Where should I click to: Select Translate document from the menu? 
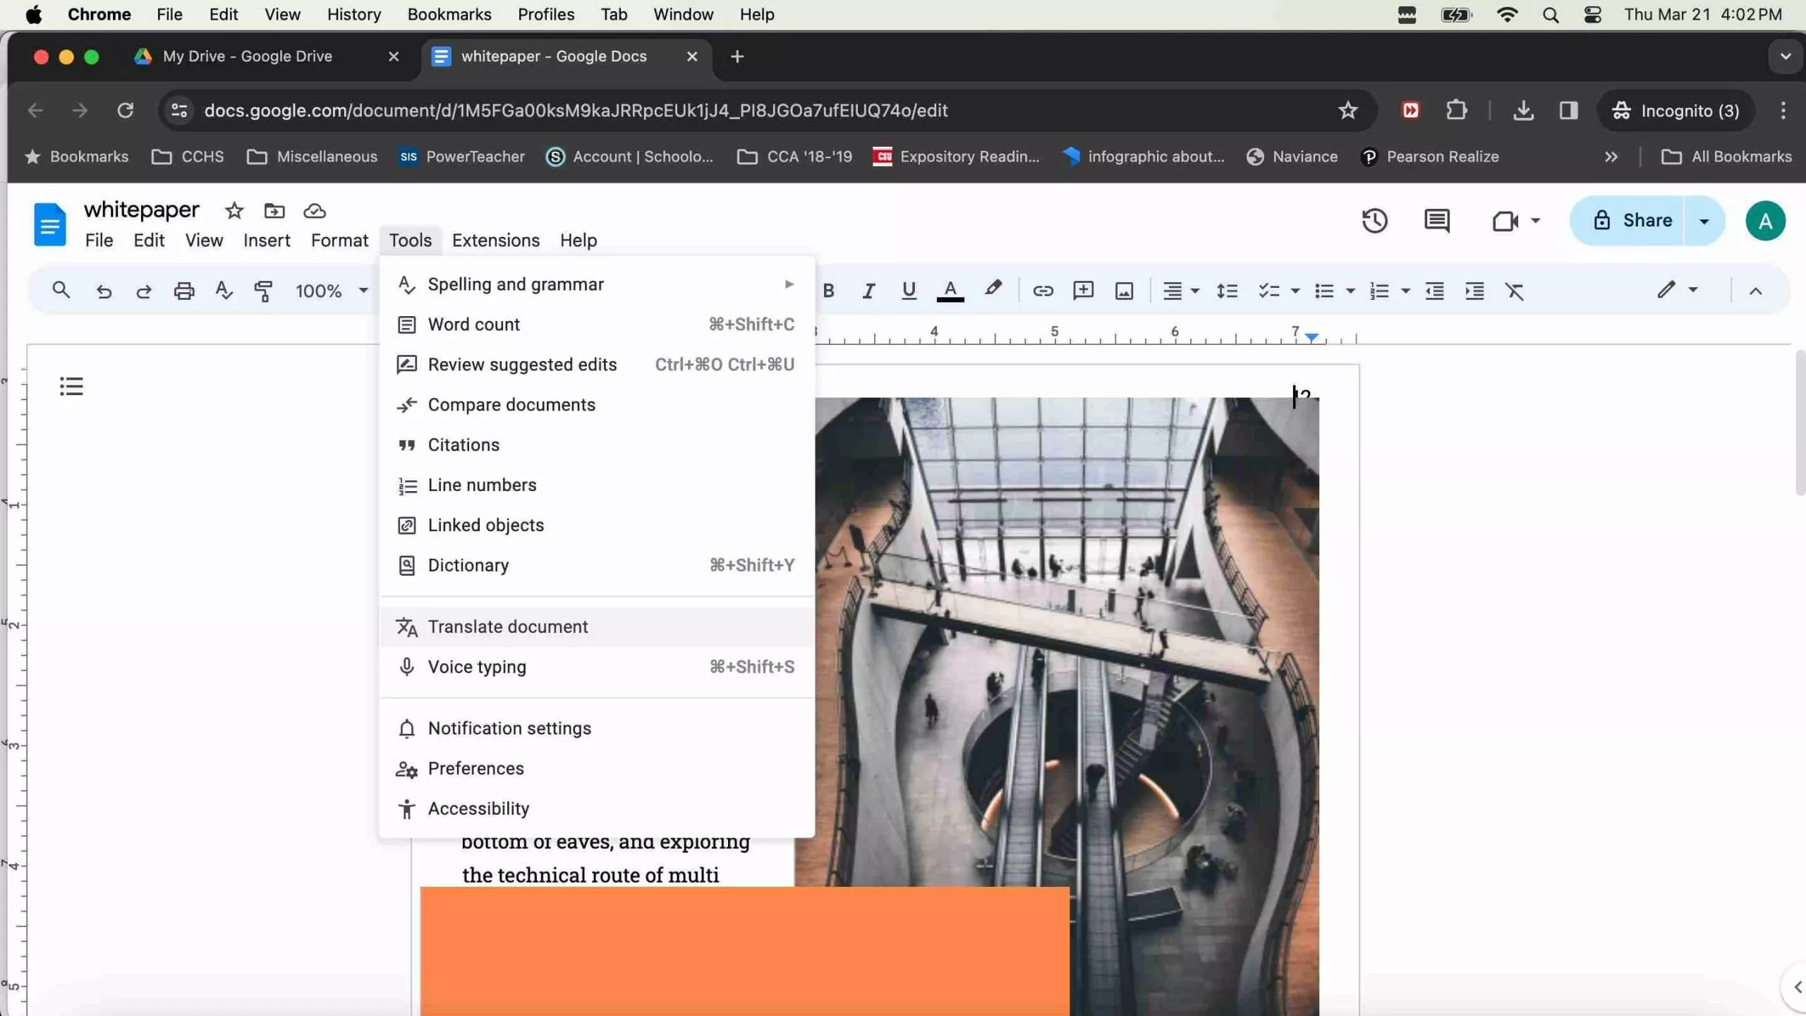(508, 626)
